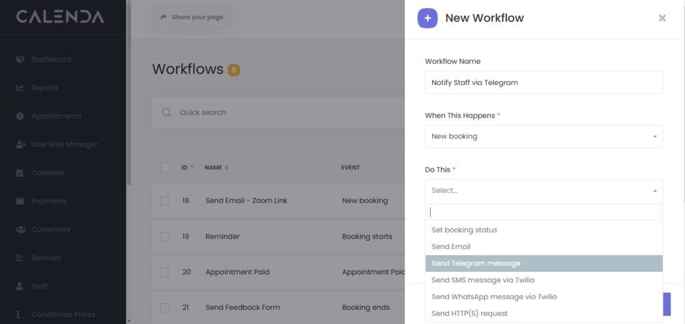The width and height of the screenshot is (685, 324).
Task: Click the magnifier icon in Quick search
Action: tap(167, 112)
